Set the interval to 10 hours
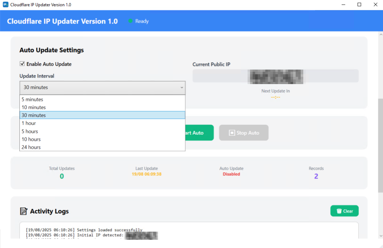 (102, 139)
